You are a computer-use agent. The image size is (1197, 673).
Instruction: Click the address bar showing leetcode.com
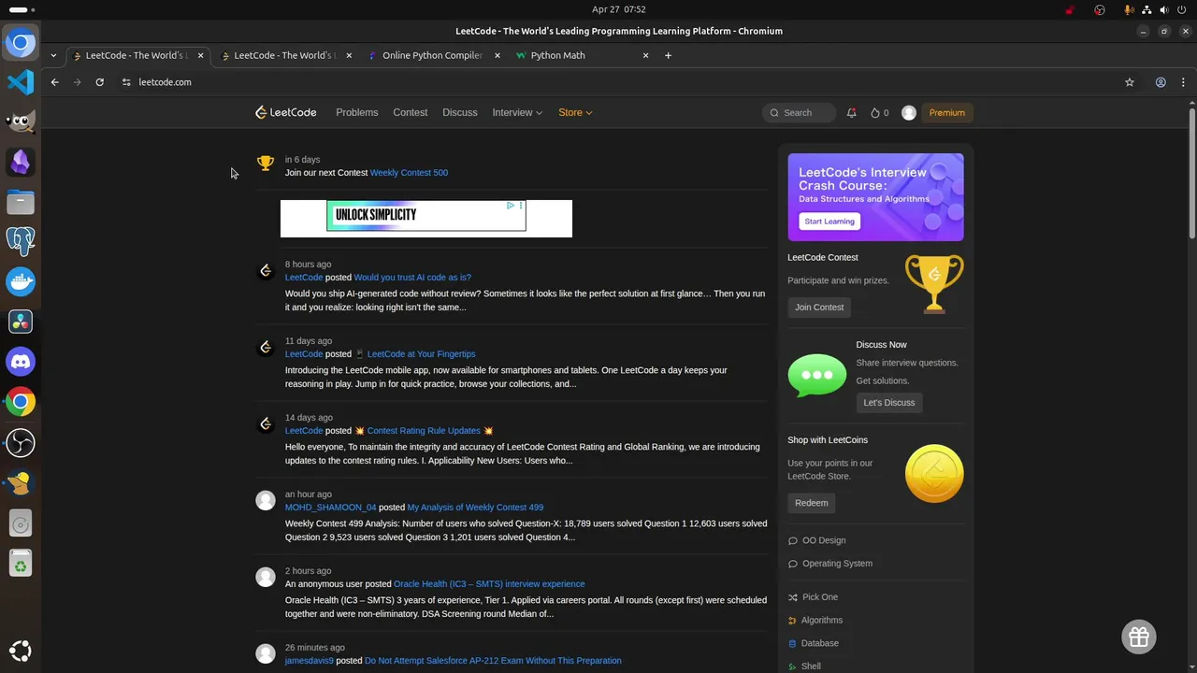[x=617, y=82]
